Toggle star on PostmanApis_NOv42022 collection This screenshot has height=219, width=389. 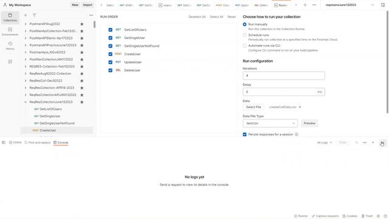click(81, 52)
